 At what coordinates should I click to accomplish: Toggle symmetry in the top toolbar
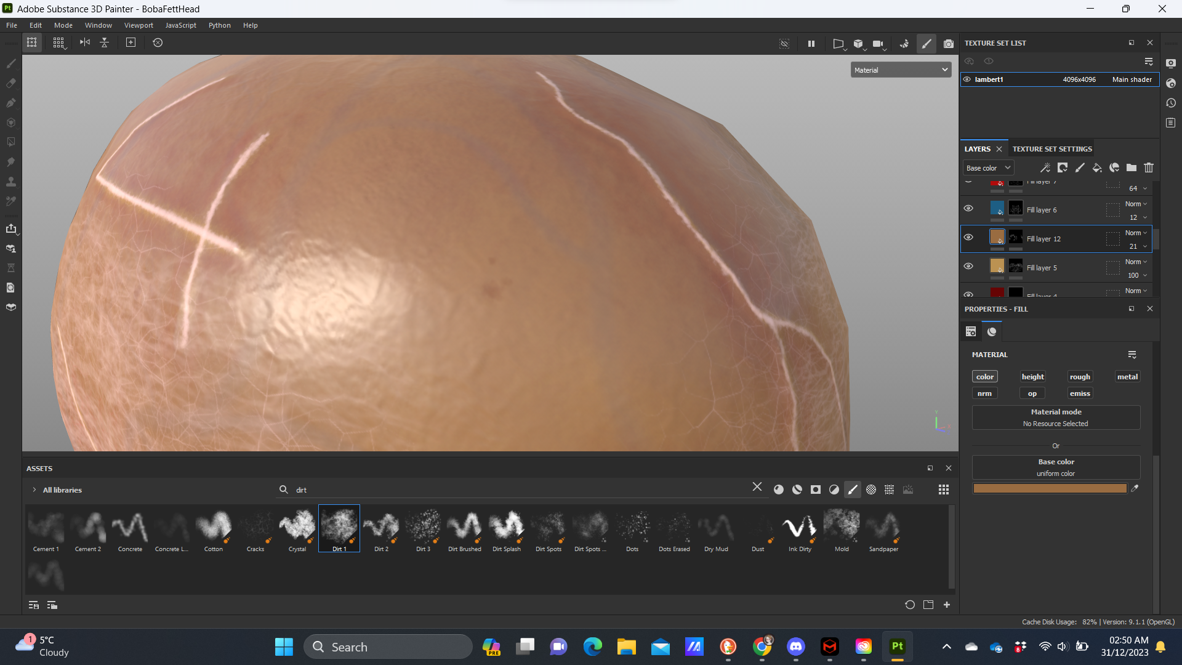click(85, 42)
